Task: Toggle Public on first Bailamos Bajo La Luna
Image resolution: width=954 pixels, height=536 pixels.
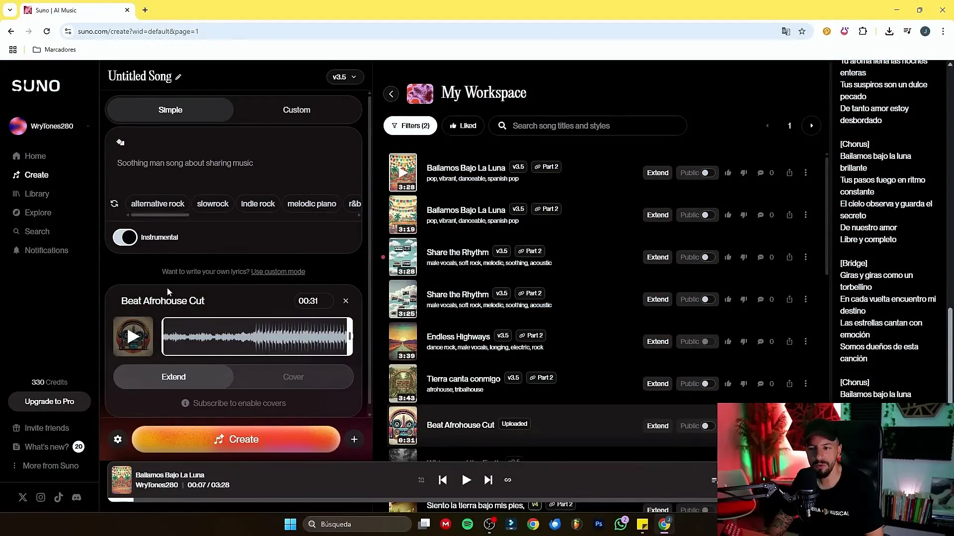Action: click(708, 173)
